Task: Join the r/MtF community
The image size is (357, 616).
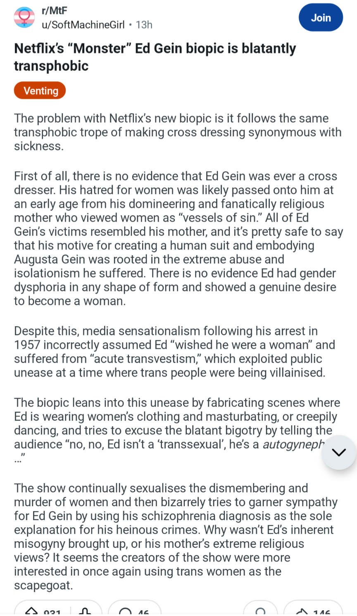Action: [x=321, y=17]
